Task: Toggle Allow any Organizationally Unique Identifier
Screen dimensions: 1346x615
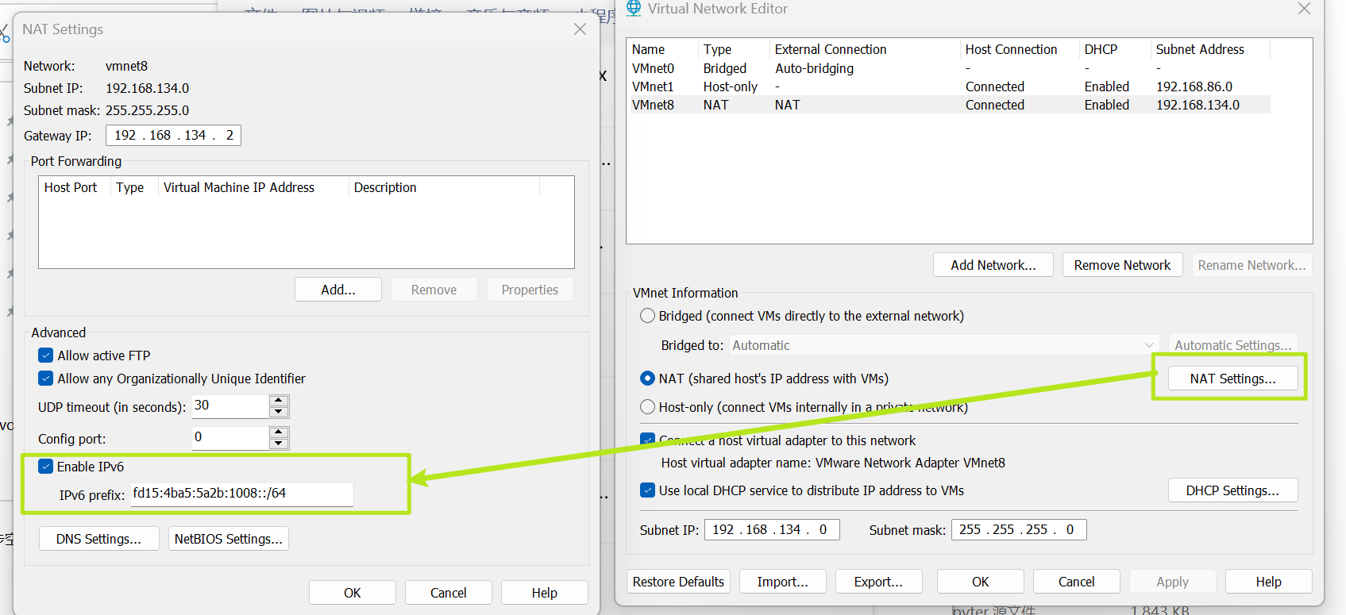Action: click(x=46, y=379)
